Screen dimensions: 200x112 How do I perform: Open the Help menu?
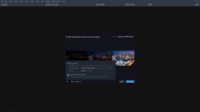(x=64, y=1)
